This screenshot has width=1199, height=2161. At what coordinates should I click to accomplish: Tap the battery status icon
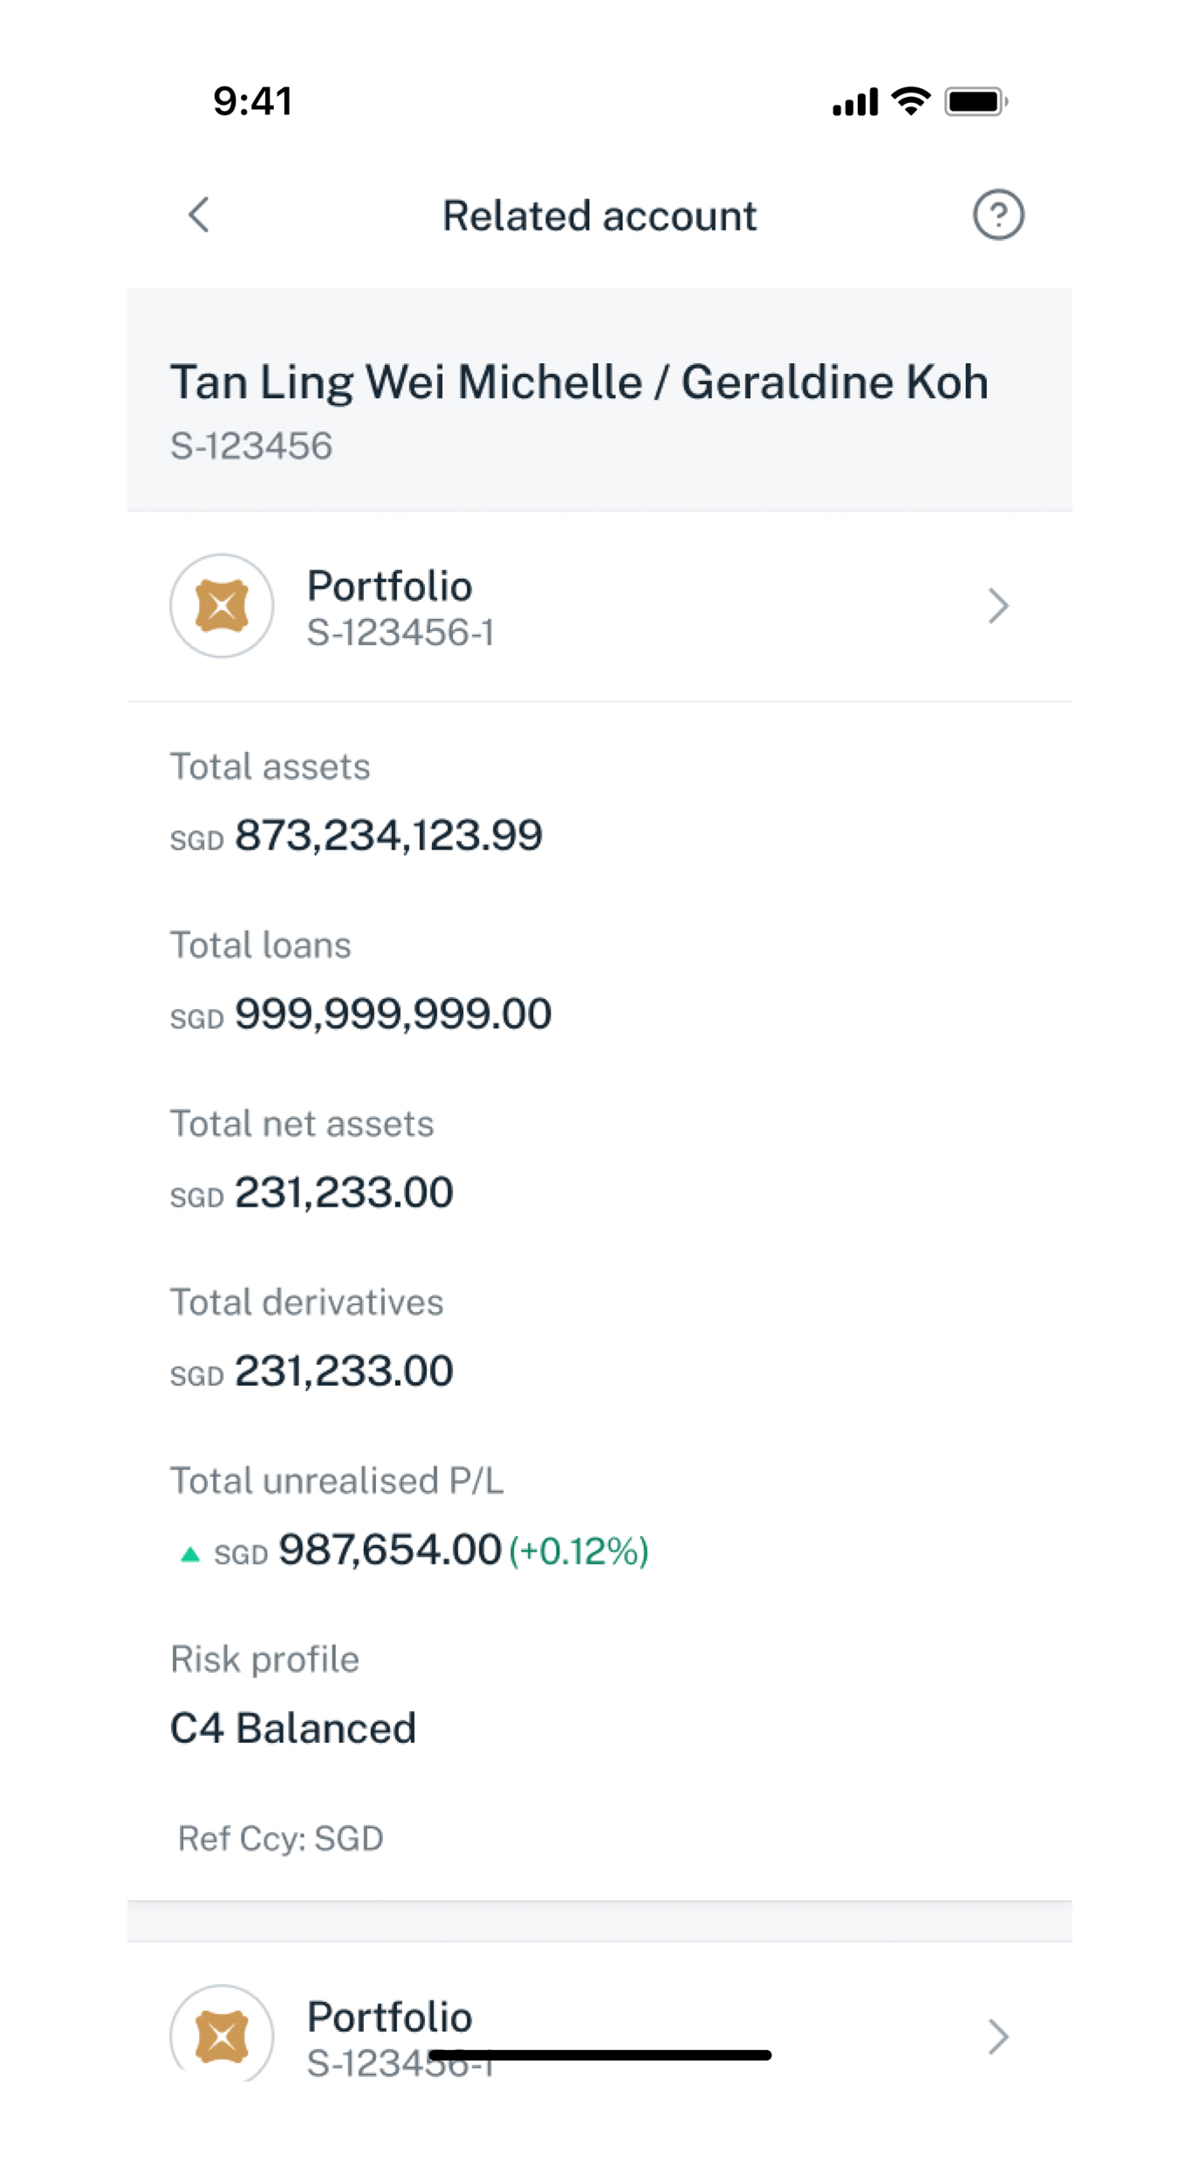976,101
